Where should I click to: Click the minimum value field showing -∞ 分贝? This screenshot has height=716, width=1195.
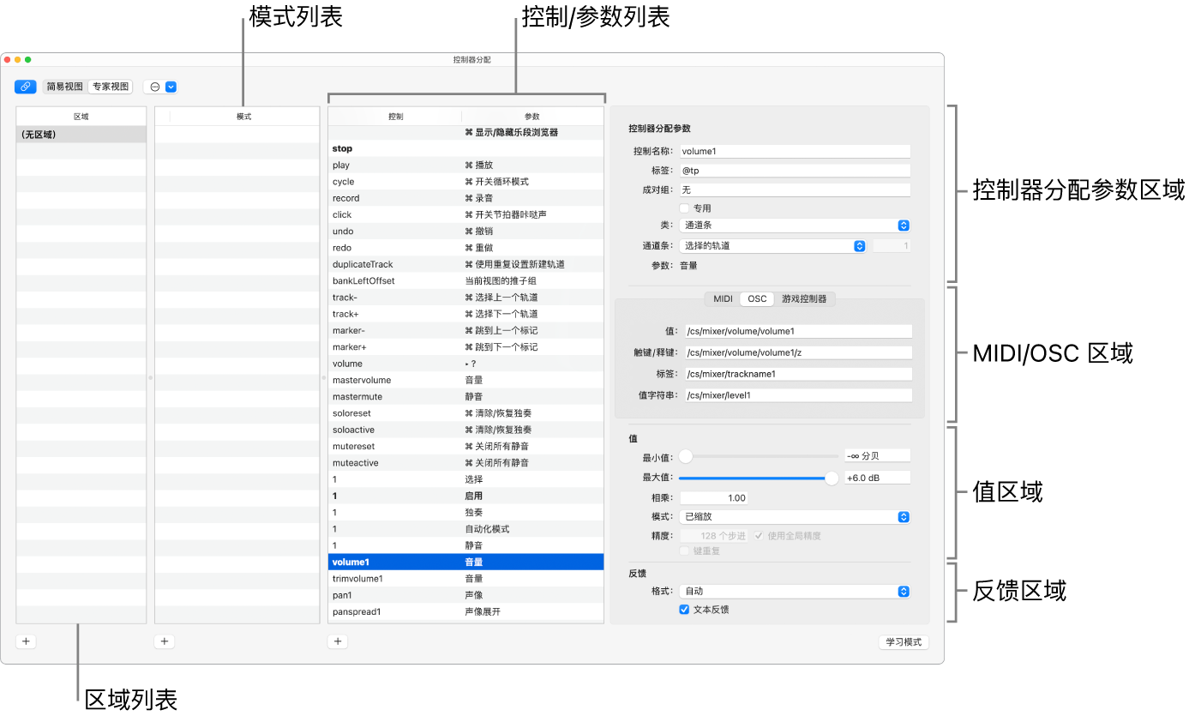pyautogui.click(x=877, y=456)
